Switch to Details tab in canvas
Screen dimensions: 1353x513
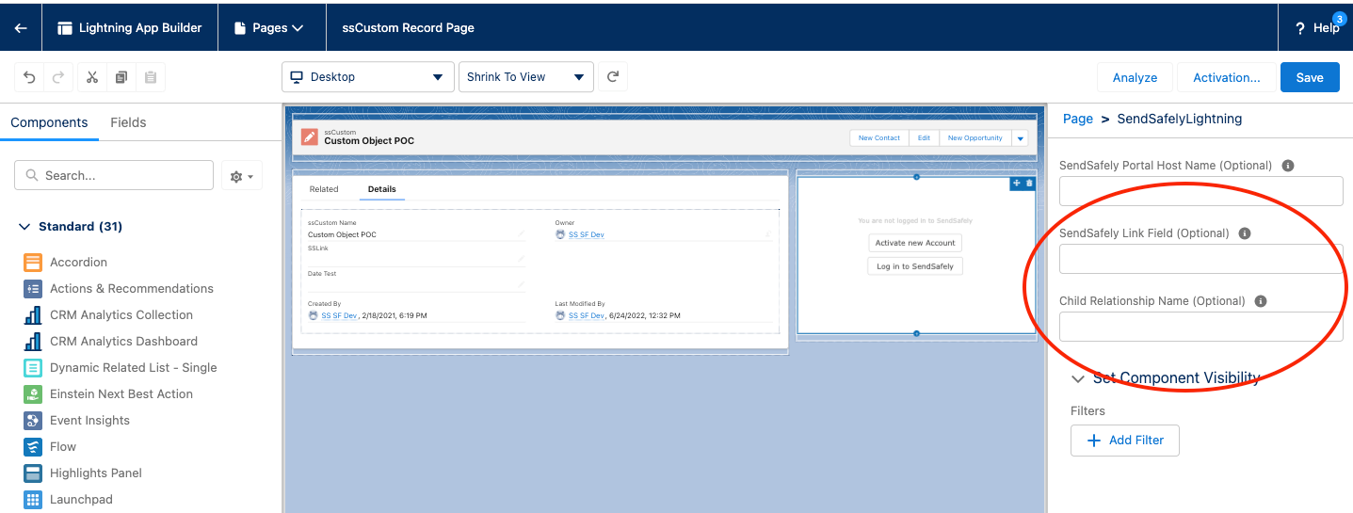(x=381, y=189)
